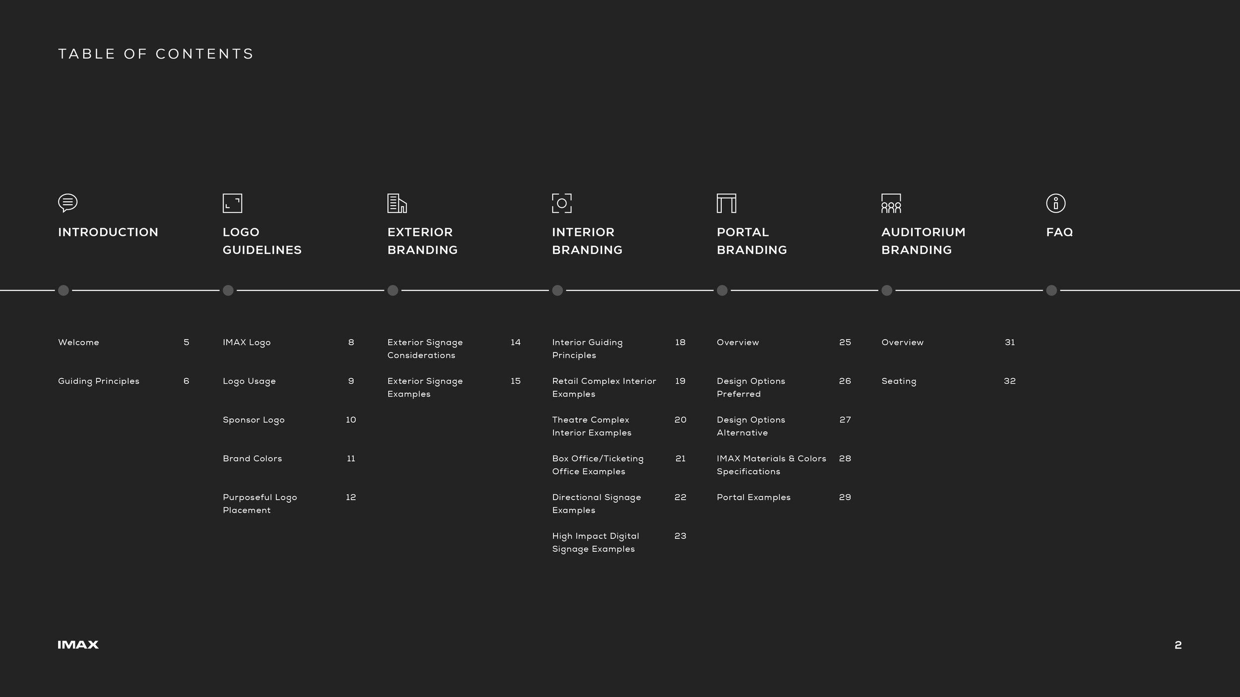Open Interior Guiding Principles entry

pos(587,349)
